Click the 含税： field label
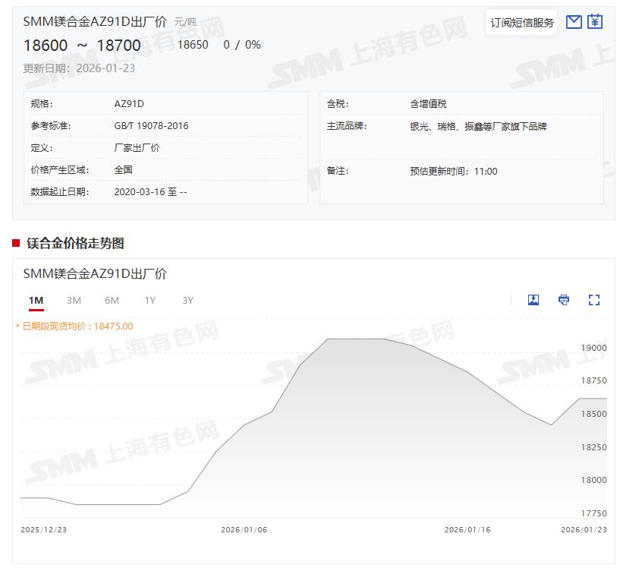This screenshot has width=620, height=568. tap(337, 104)
